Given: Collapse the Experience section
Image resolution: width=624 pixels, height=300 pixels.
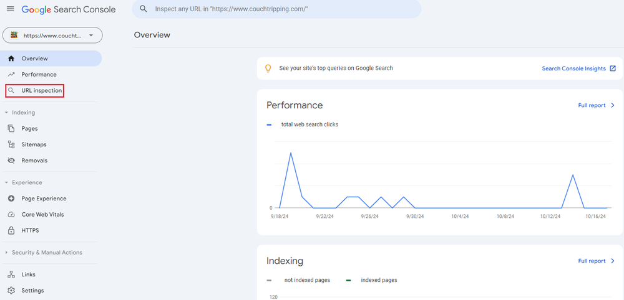Looking at the screenshot, I should pyautogui.click(x=6, y=182).
